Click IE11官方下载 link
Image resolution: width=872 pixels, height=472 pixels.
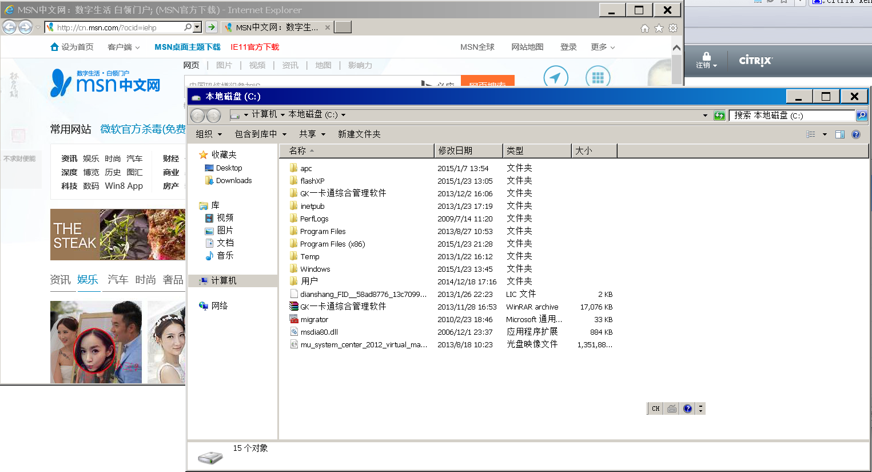tap(255, 47)
